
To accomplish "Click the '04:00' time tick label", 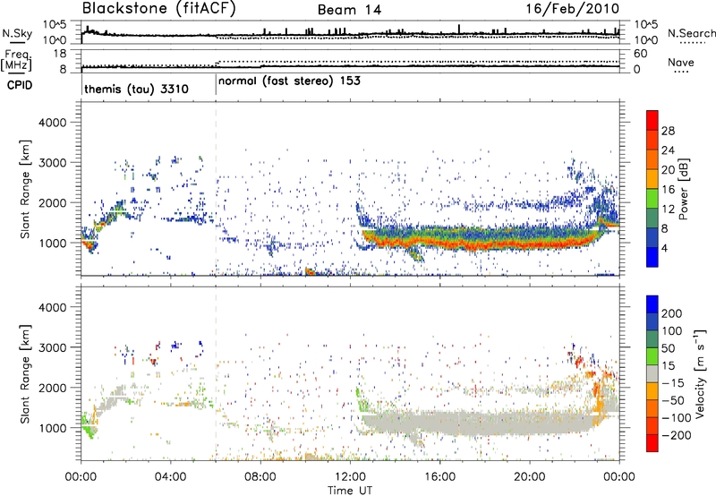I will [170, 477].
